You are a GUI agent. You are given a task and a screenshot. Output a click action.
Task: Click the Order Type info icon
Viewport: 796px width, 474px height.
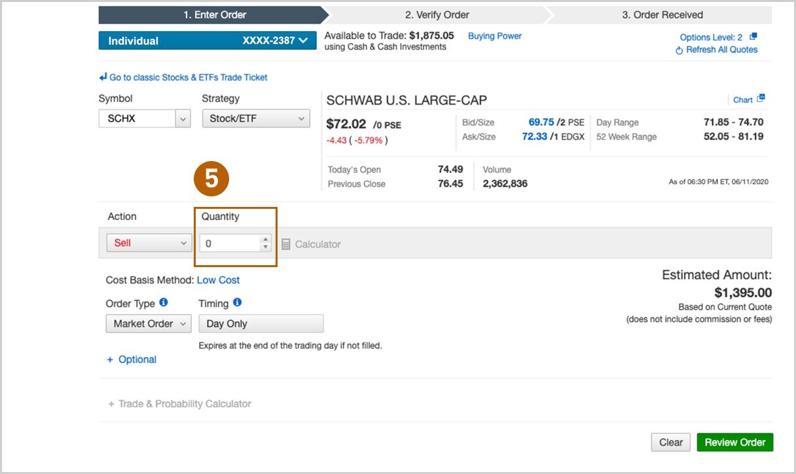[164, 302]
